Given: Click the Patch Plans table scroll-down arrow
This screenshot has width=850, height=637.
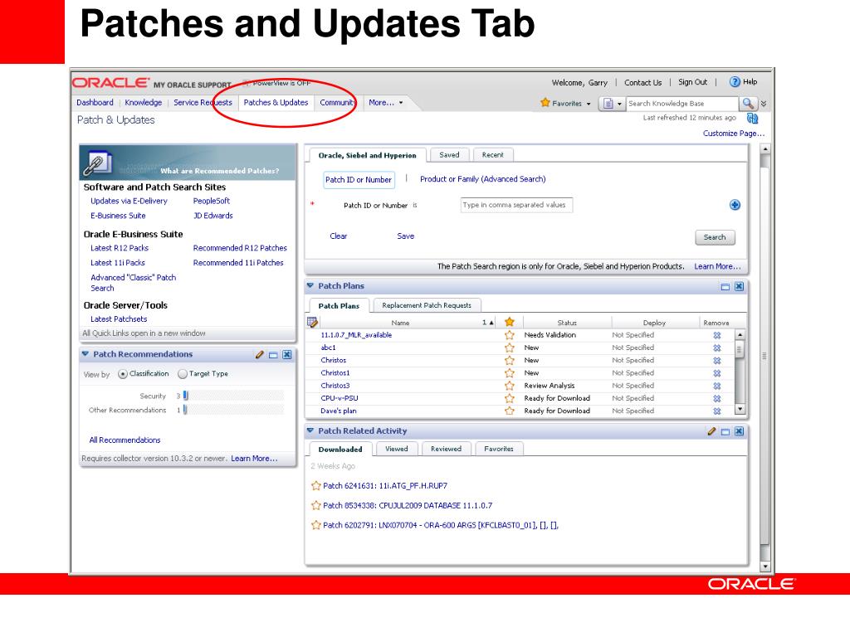Looking at the screenshot, I should coord(740,410).
